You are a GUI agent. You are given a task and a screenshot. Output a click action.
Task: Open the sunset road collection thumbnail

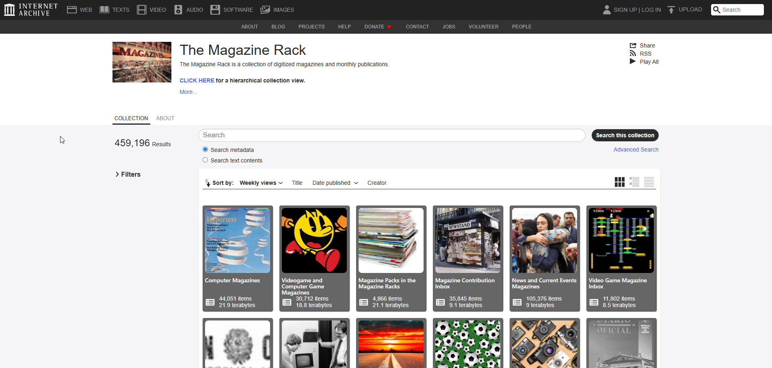tap(391, 344)
